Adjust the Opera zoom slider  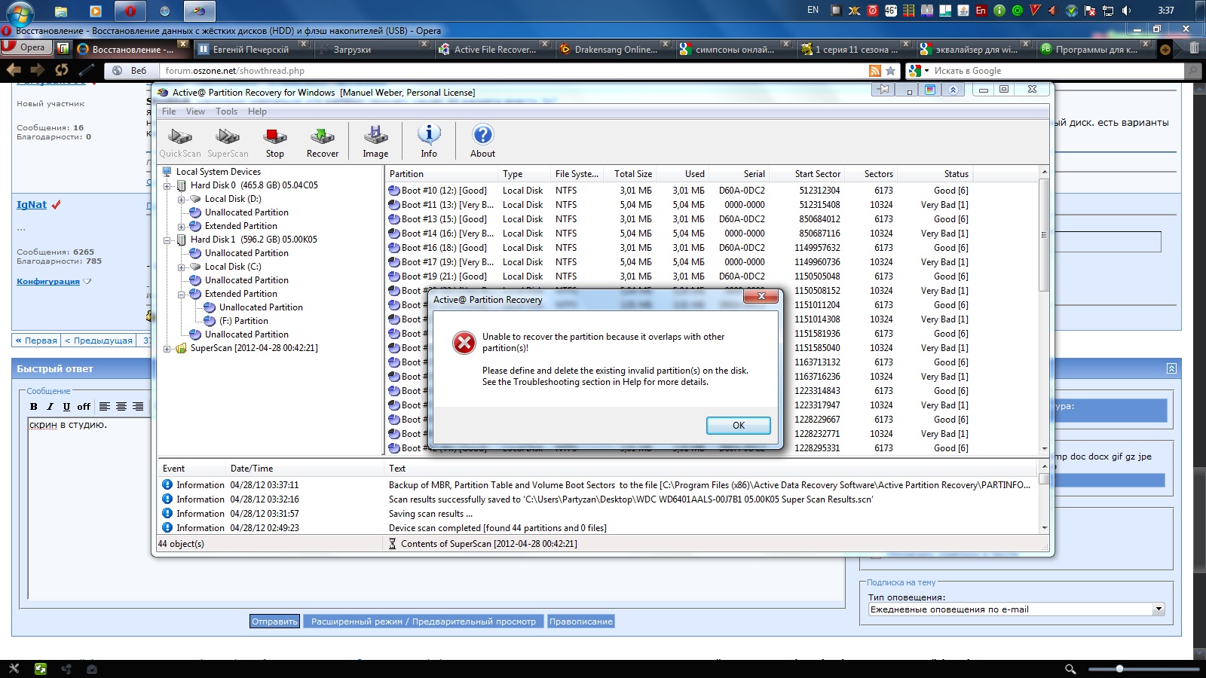[x=1120, y=669]
